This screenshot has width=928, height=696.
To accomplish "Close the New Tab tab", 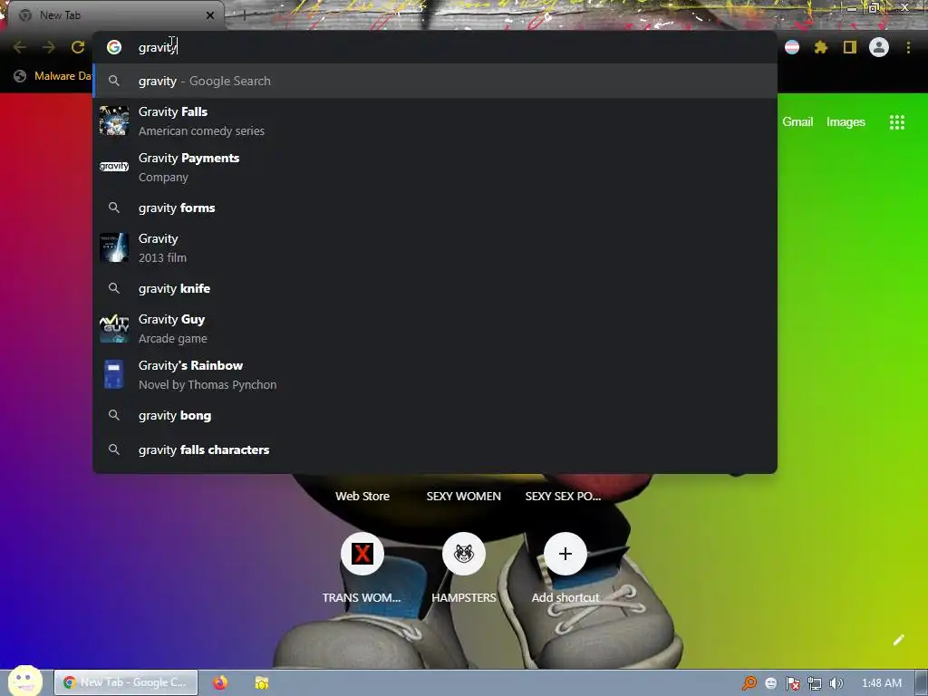I will 210,15.
